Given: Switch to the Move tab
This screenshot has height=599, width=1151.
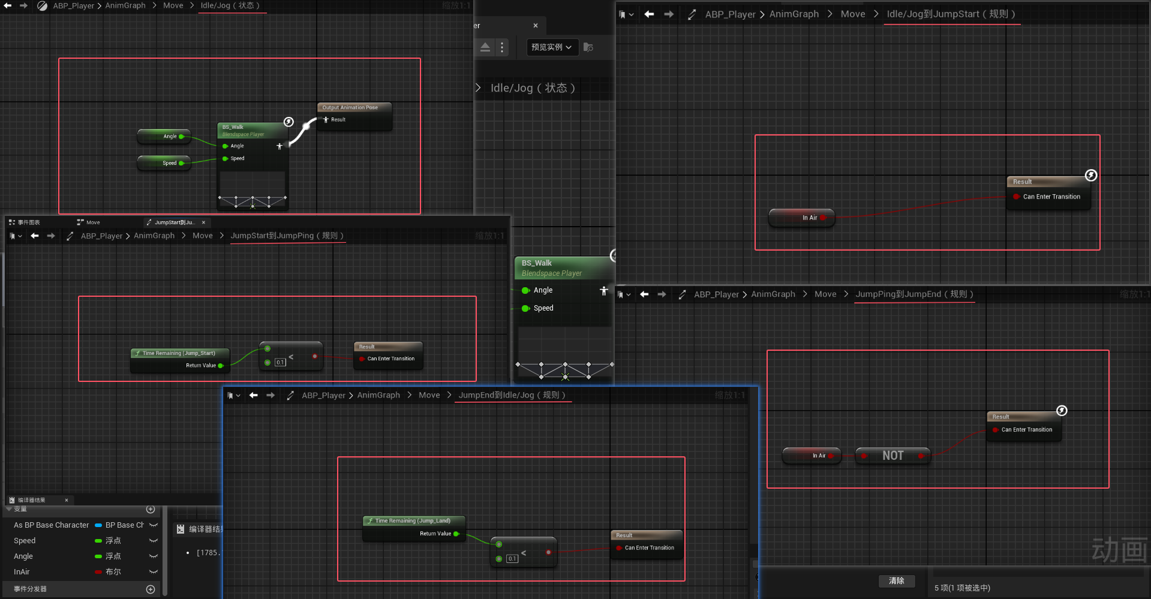Looking at the screenshot, I should tap(89, 222).
